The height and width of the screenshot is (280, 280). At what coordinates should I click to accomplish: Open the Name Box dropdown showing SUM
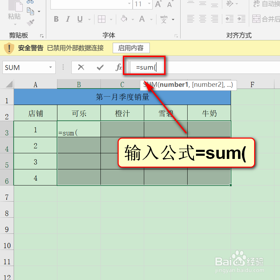50,67
